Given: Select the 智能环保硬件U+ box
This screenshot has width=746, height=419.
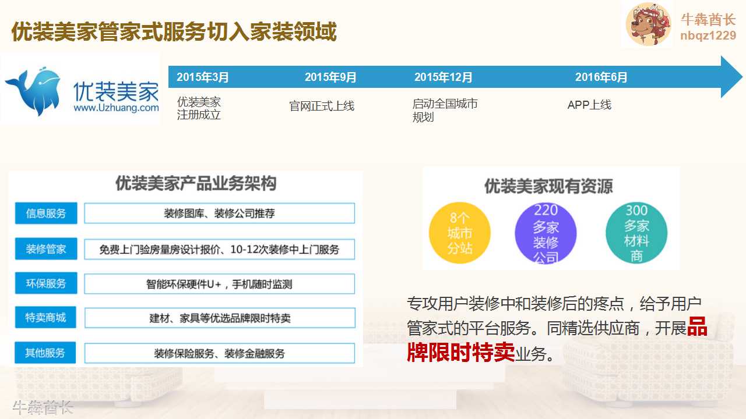Looking at the screenshot, I should [x=219, y=283].
